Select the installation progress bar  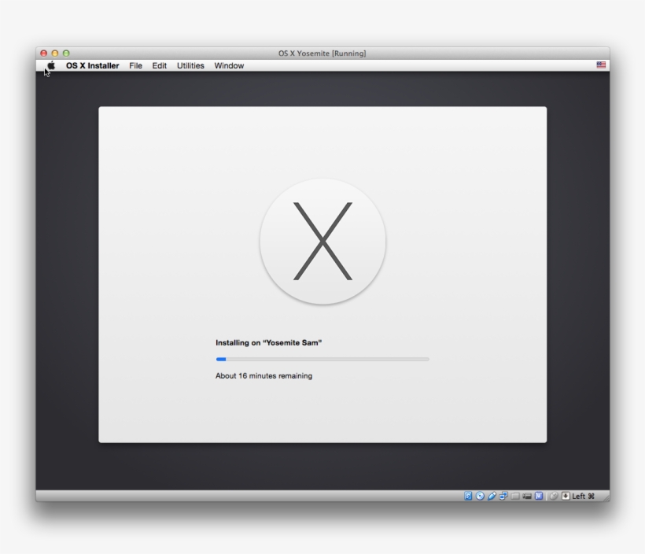323,358
